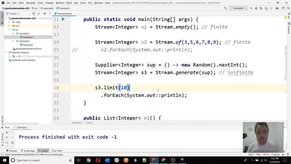The image size is (291, 164).
Task: Open Chrome from the taskbar
Action: tap(88, 160)
